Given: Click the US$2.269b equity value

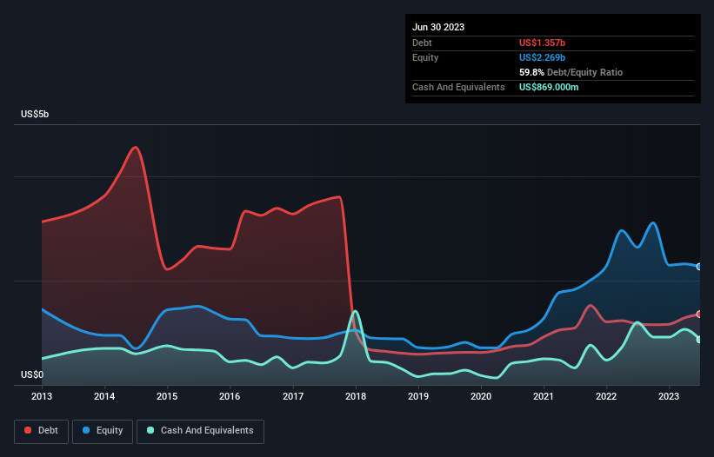Looking at the screenshot, I should click(542, 57).
